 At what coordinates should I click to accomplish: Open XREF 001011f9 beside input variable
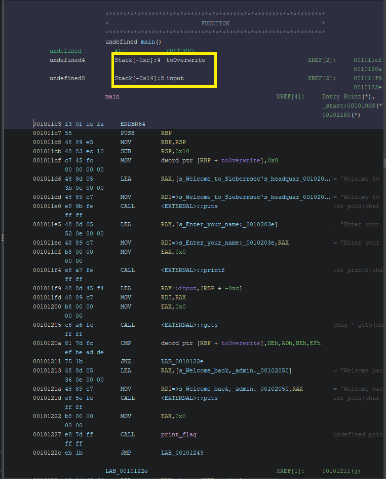point(367,78)
